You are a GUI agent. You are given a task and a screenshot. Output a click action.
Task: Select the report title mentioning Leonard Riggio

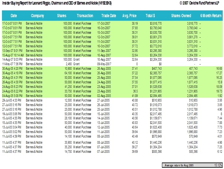pos(57,3)
